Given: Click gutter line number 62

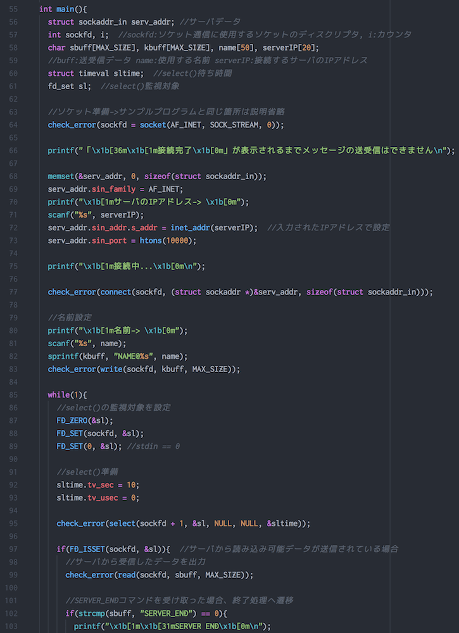Looking at the screenshot, I should pyautogui.click(x=13, y=99).
